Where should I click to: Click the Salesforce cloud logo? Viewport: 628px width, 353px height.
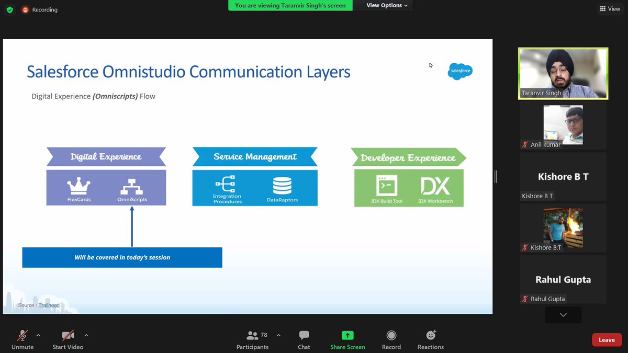click(x=460, y=71)
